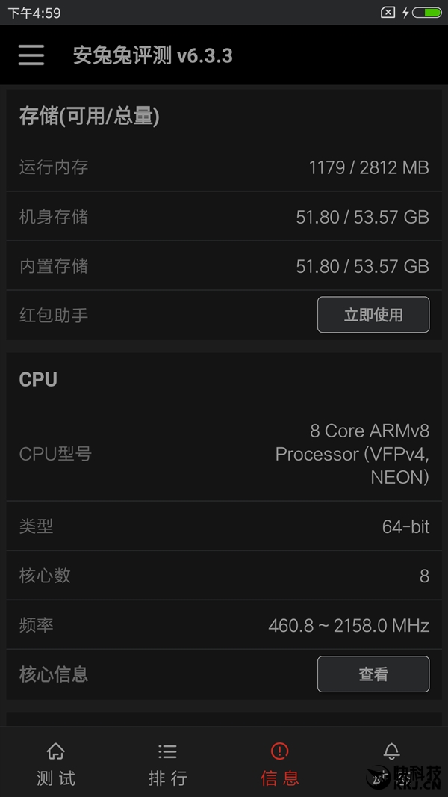Open the hamburger navigation menu

pos(31,55)
